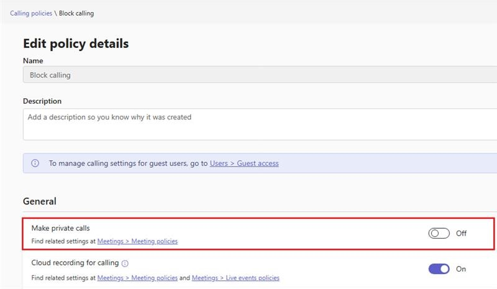This screenshot has width=497, height=289.
Task: Click the Description field label
Action: 42,101
